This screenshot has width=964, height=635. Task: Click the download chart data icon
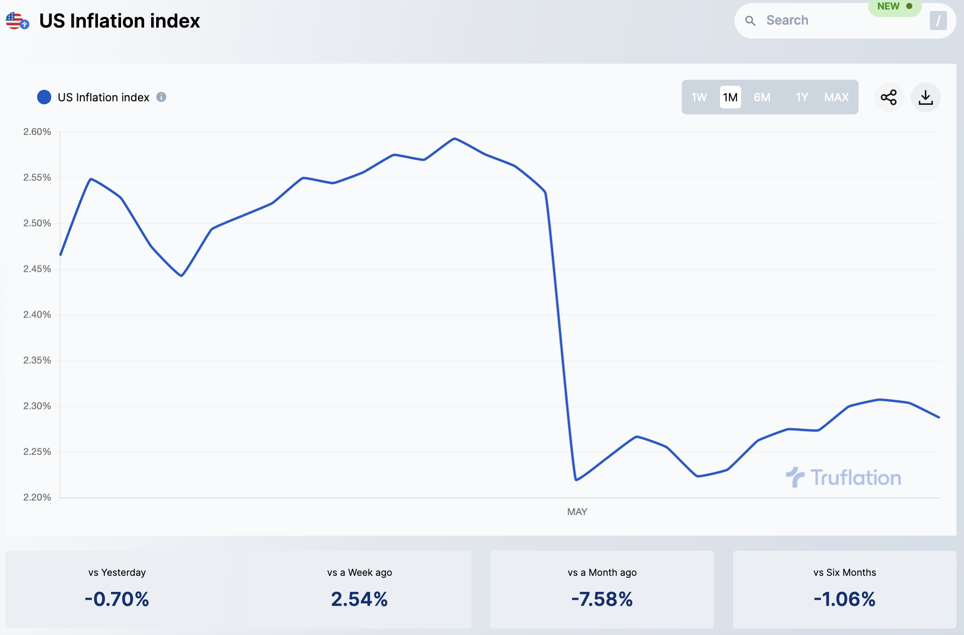point(925,97)
